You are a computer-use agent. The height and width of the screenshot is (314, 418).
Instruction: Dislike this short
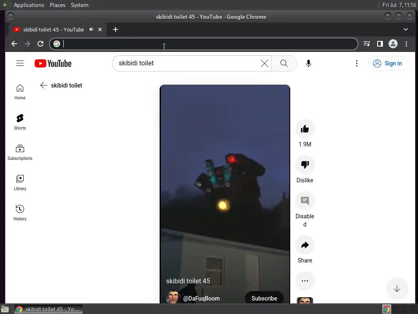pos(305,165)
